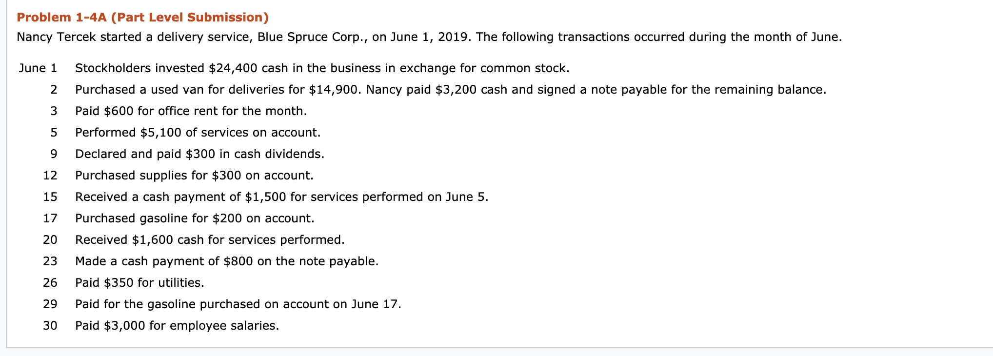This screenshot has width=993, height=356.
Task: Click the used van purchase transaction
Action: pos(451,90)
